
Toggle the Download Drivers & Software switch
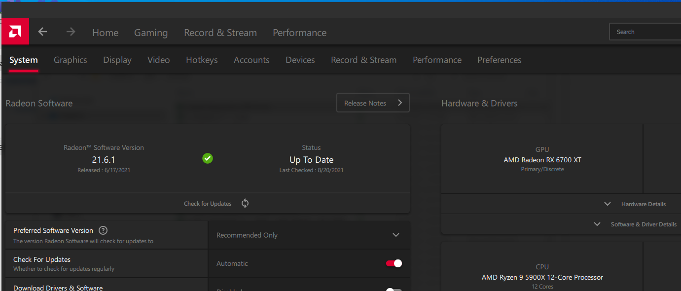[x=394, y=290]
